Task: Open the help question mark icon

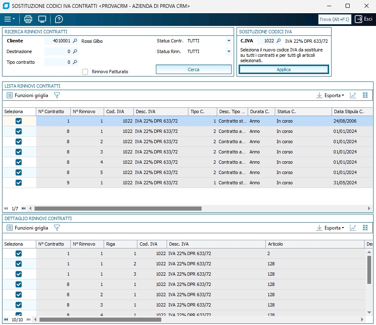Action: 59,19
